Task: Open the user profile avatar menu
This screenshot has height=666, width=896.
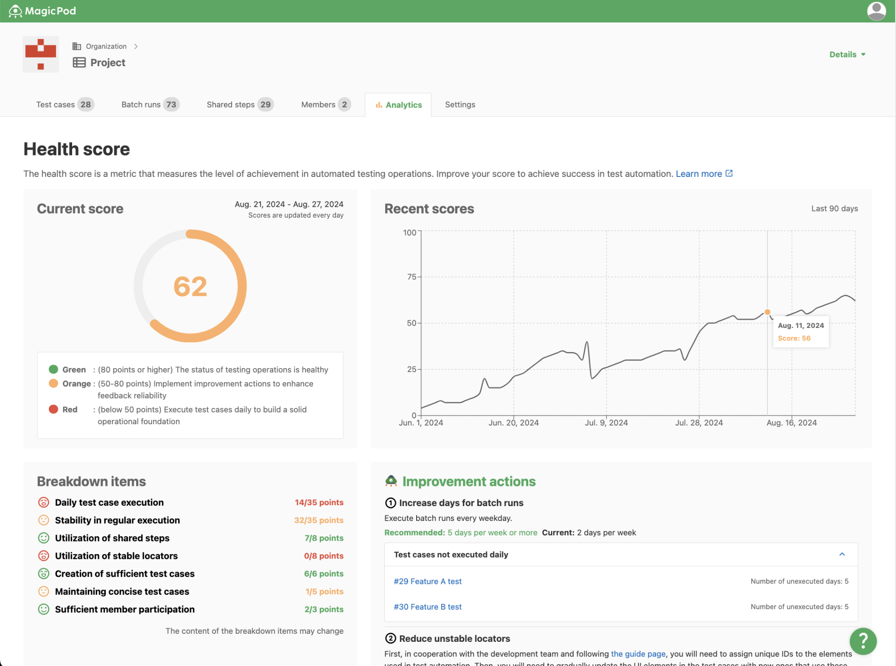Action: click(x=876, y=11)
